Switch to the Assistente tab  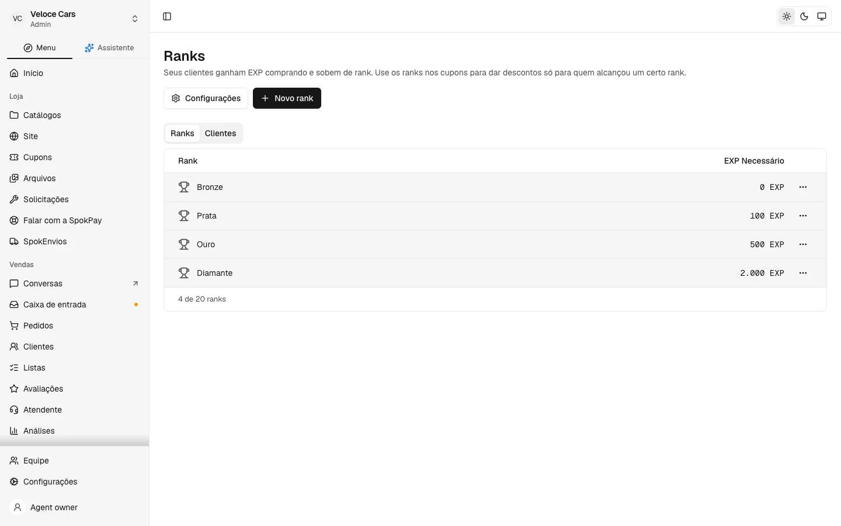point(109,48)
